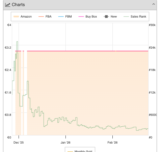Click the pink Buy Box legend line swatch
160x152 pixels.
[81, 17]
